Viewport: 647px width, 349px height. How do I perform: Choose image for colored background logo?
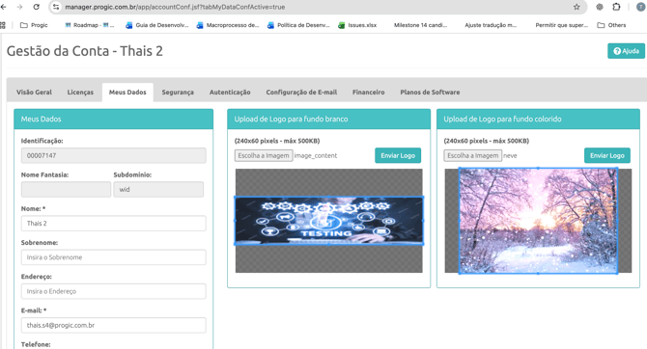(x=473, y=155)
